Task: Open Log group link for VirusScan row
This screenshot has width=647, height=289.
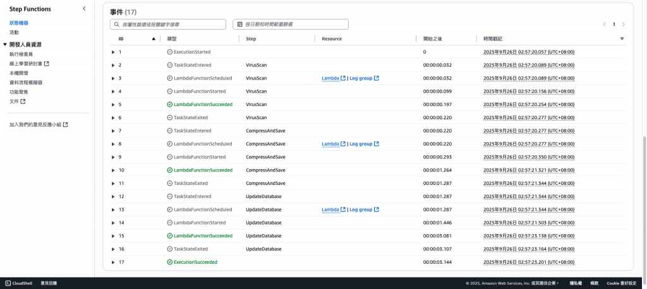Action: (364, 78)
